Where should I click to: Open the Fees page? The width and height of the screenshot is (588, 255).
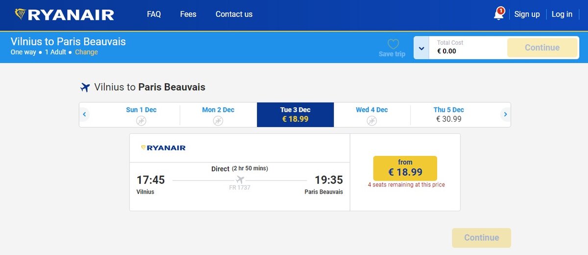coord(188,14)
